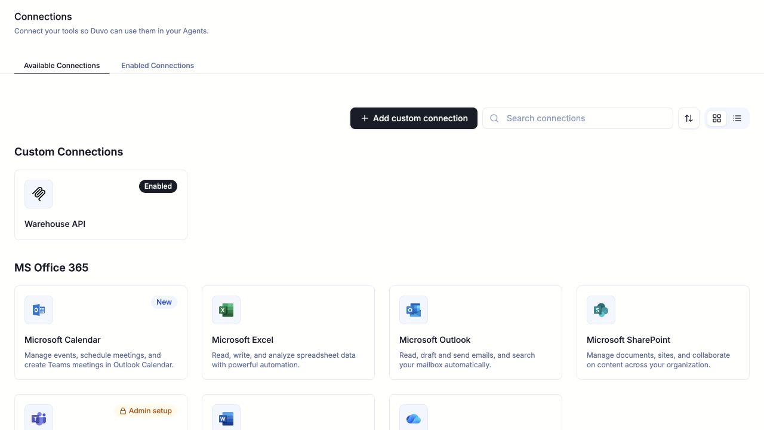Click the Microsoft Word app icon

pos(226,417)
